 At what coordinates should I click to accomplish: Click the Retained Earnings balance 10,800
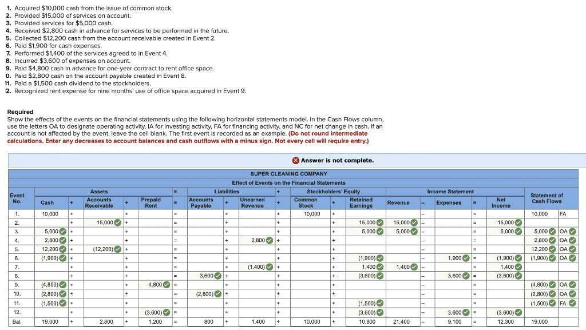point(366,322)
